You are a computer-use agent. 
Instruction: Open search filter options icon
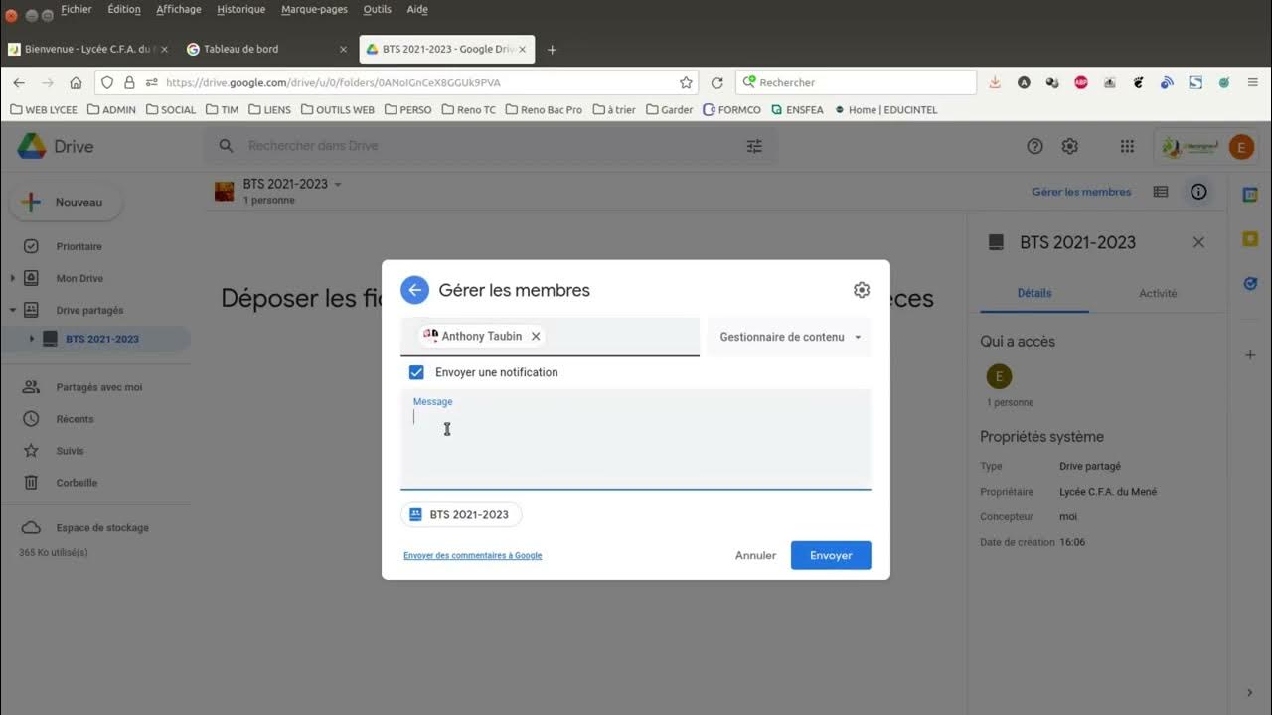coord(754,146)
